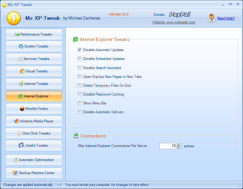Toggle the Show Menu Bar checkbox
The image size is (243, 189).
click(79, 103)
